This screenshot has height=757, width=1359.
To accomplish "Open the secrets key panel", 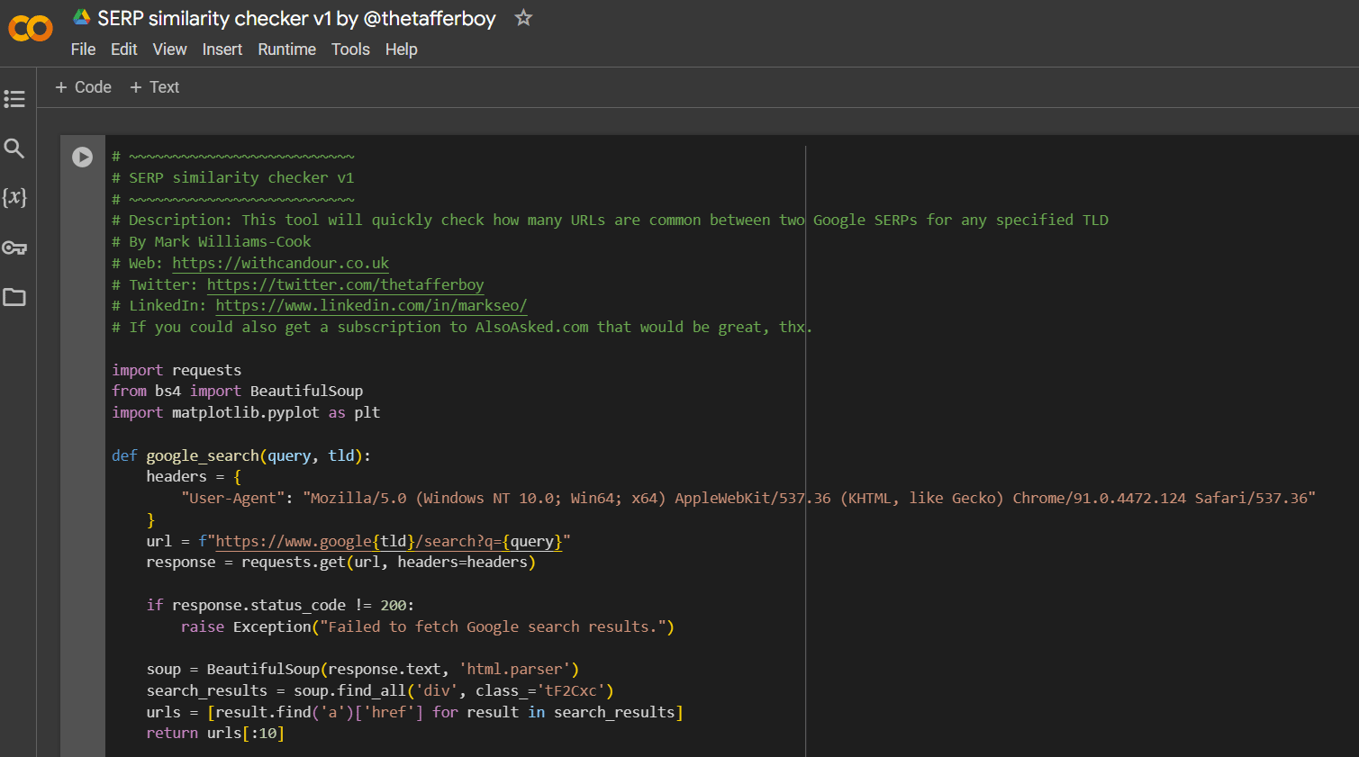I will coord(14,248).
